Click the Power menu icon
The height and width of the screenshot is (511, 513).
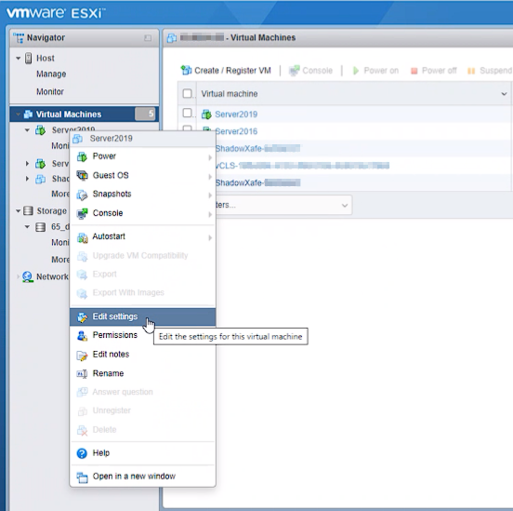point(82,156)
